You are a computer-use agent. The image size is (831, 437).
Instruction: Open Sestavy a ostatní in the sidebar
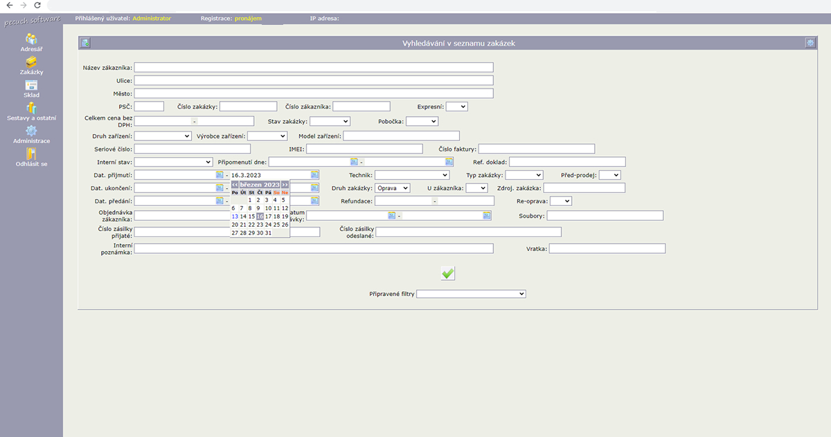(31, 111)
